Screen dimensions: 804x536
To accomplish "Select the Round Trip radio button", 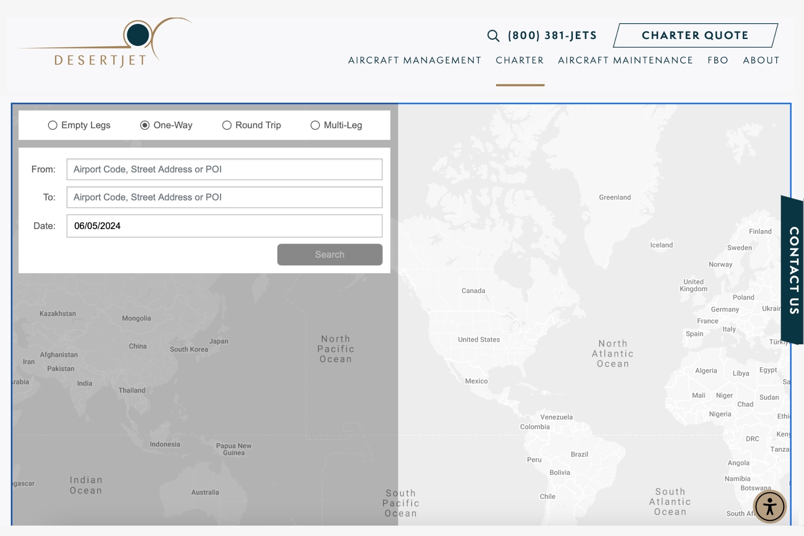I will [227, 125].
